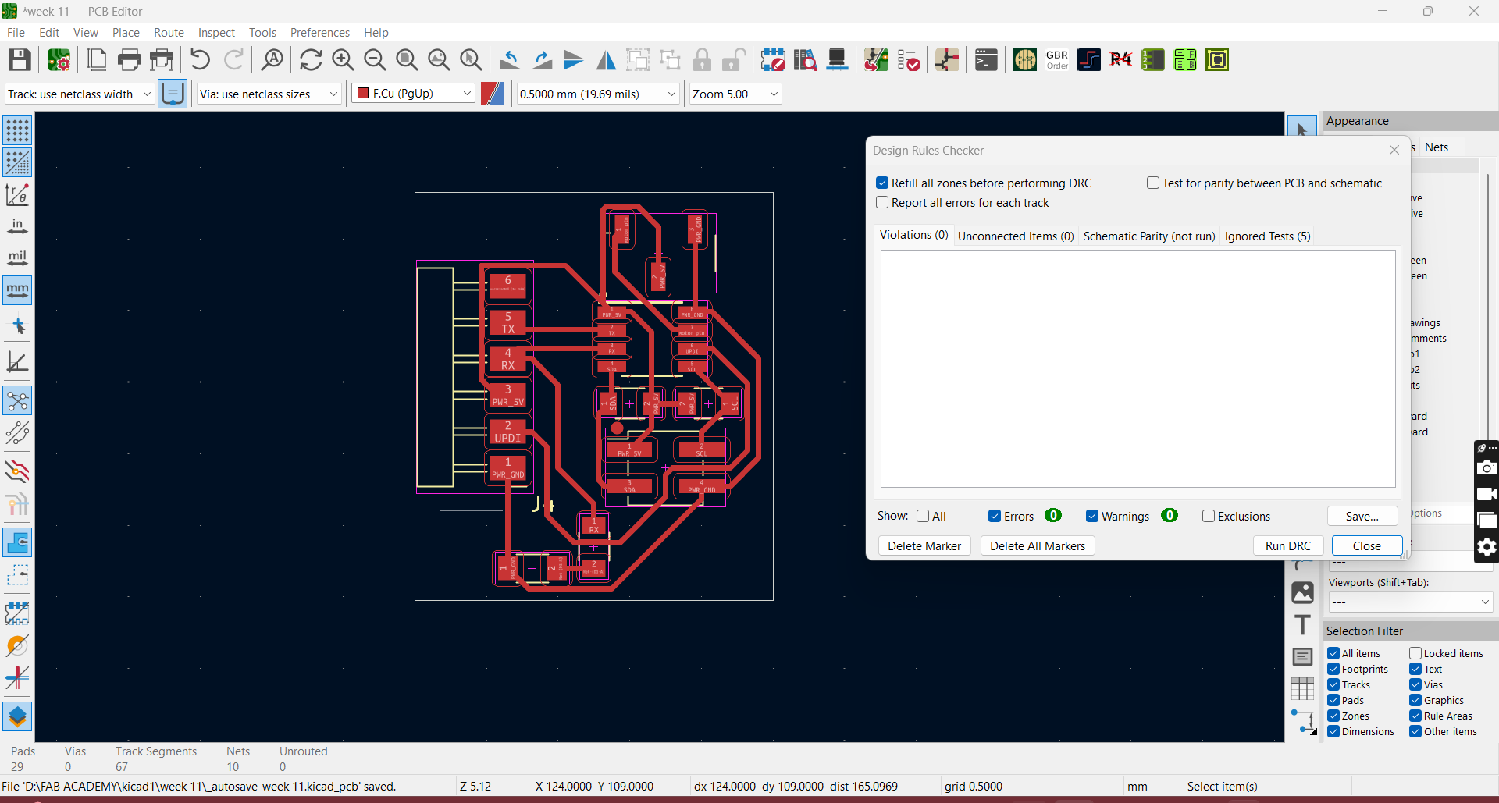1499x803 pixels.
Task: Click the Undo arrow icon
Action: pos(200,60)
